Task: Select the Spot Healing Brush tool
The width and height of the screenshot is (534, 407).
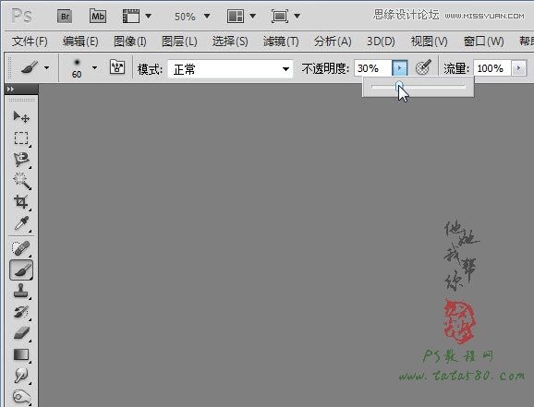Action: pos(21,248)
